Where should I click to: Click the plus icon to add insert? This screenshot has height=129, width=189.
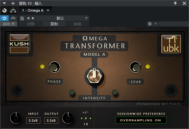point(13,3)
